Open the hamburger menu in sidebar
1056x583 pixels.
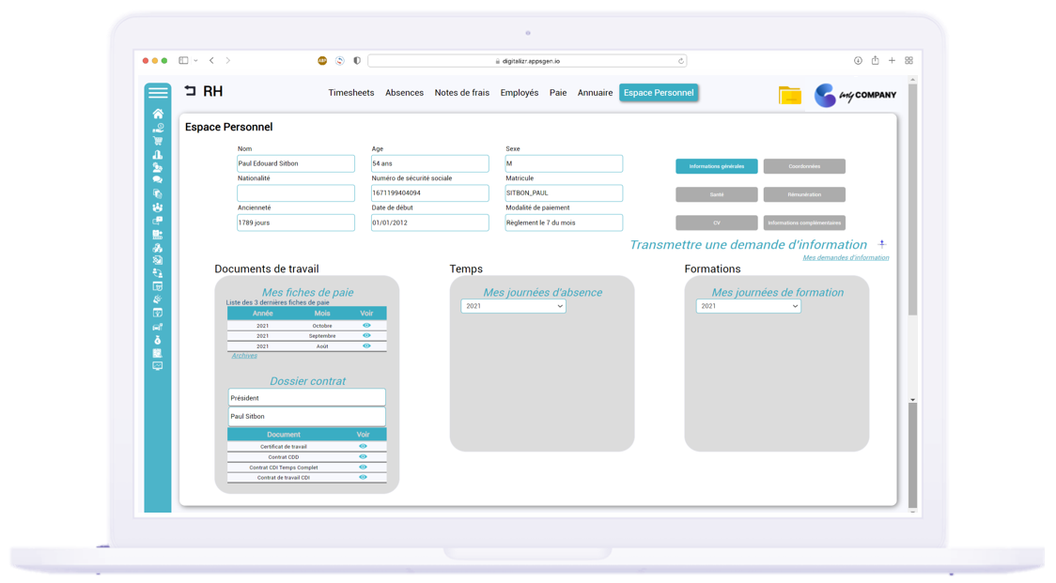tap(158, 92)
